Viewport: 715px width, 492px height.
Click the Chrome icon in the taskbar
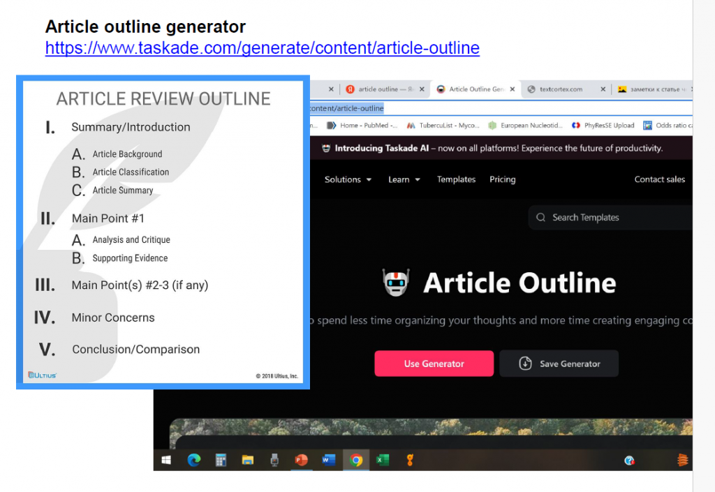click(356, 460)
